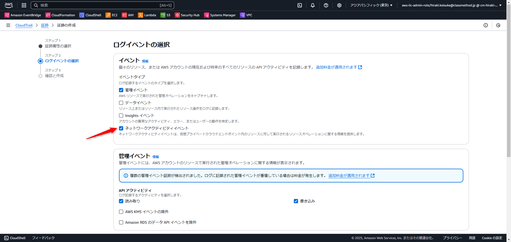Screen dimensions: 511x242
Task: Open the region dropdown アジアパシフィック (東京)
Action: coord(371,5)
